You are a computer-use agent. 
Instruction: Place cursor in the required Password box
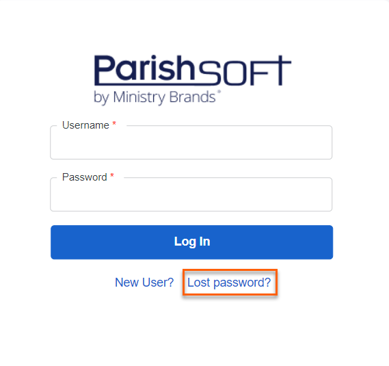(x=191, y=194)
